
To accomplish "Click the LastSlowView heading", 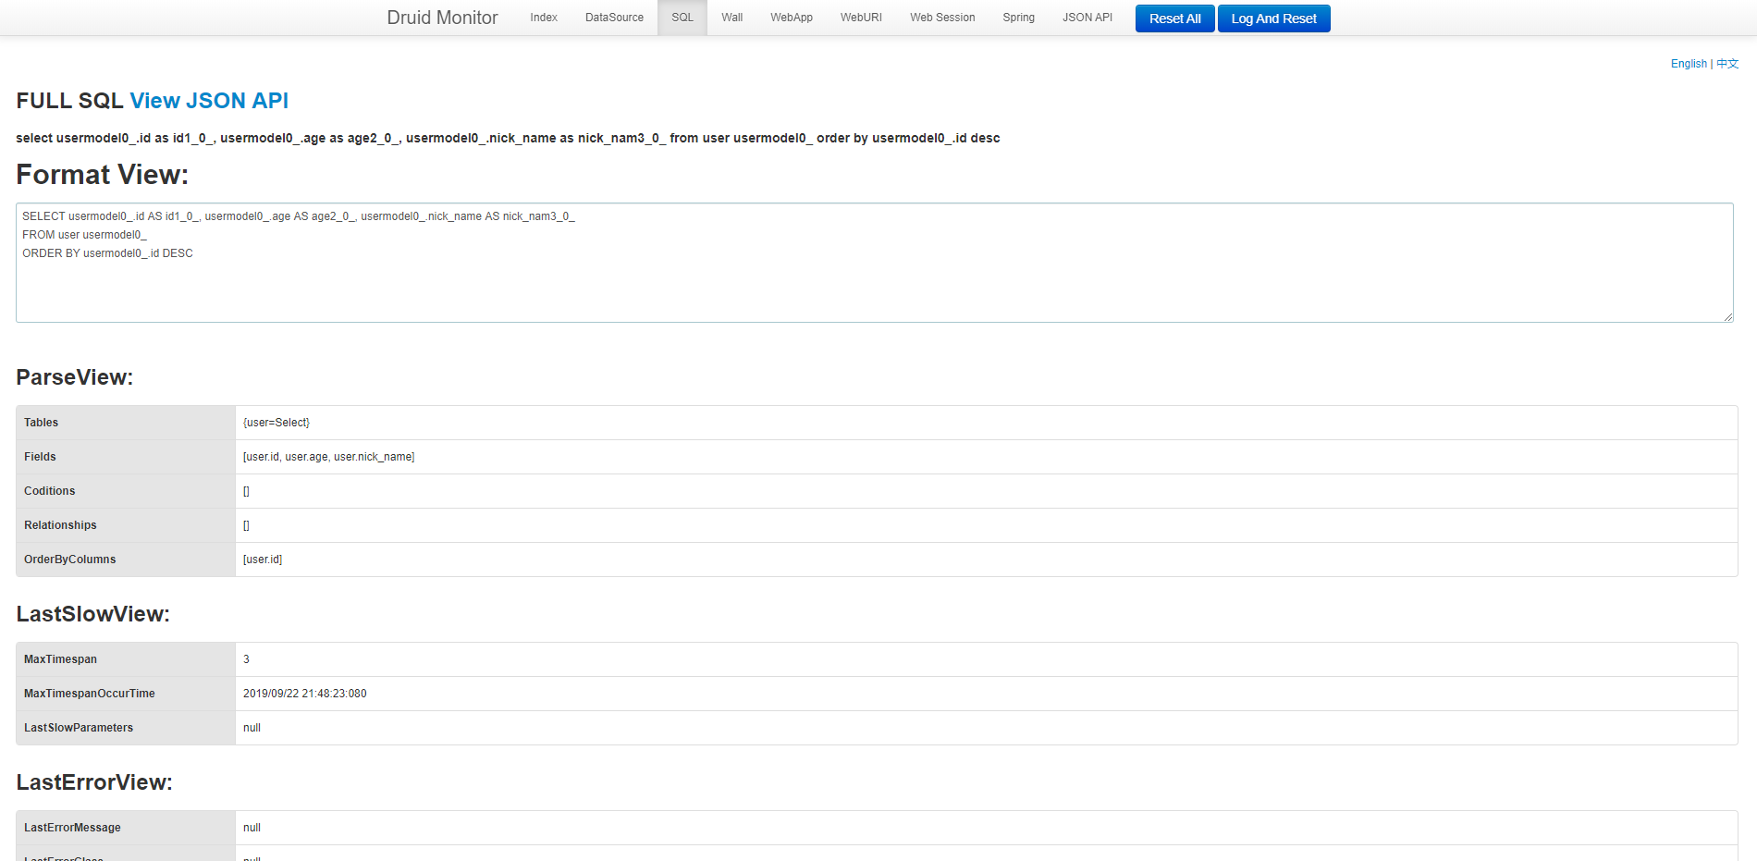I will tap(93, 614).
